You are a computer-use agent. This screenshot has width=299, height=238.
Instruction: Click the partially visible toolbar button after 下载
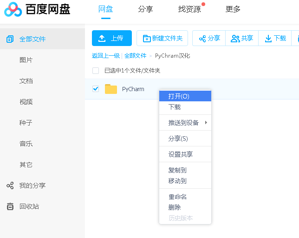pos(295,38)
